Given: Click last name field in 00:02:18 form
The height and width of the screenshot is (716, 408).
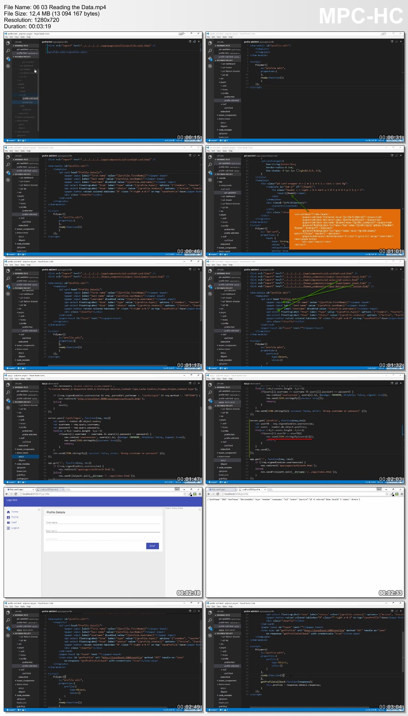Looking at the screenshot, I should click(103, 530).
